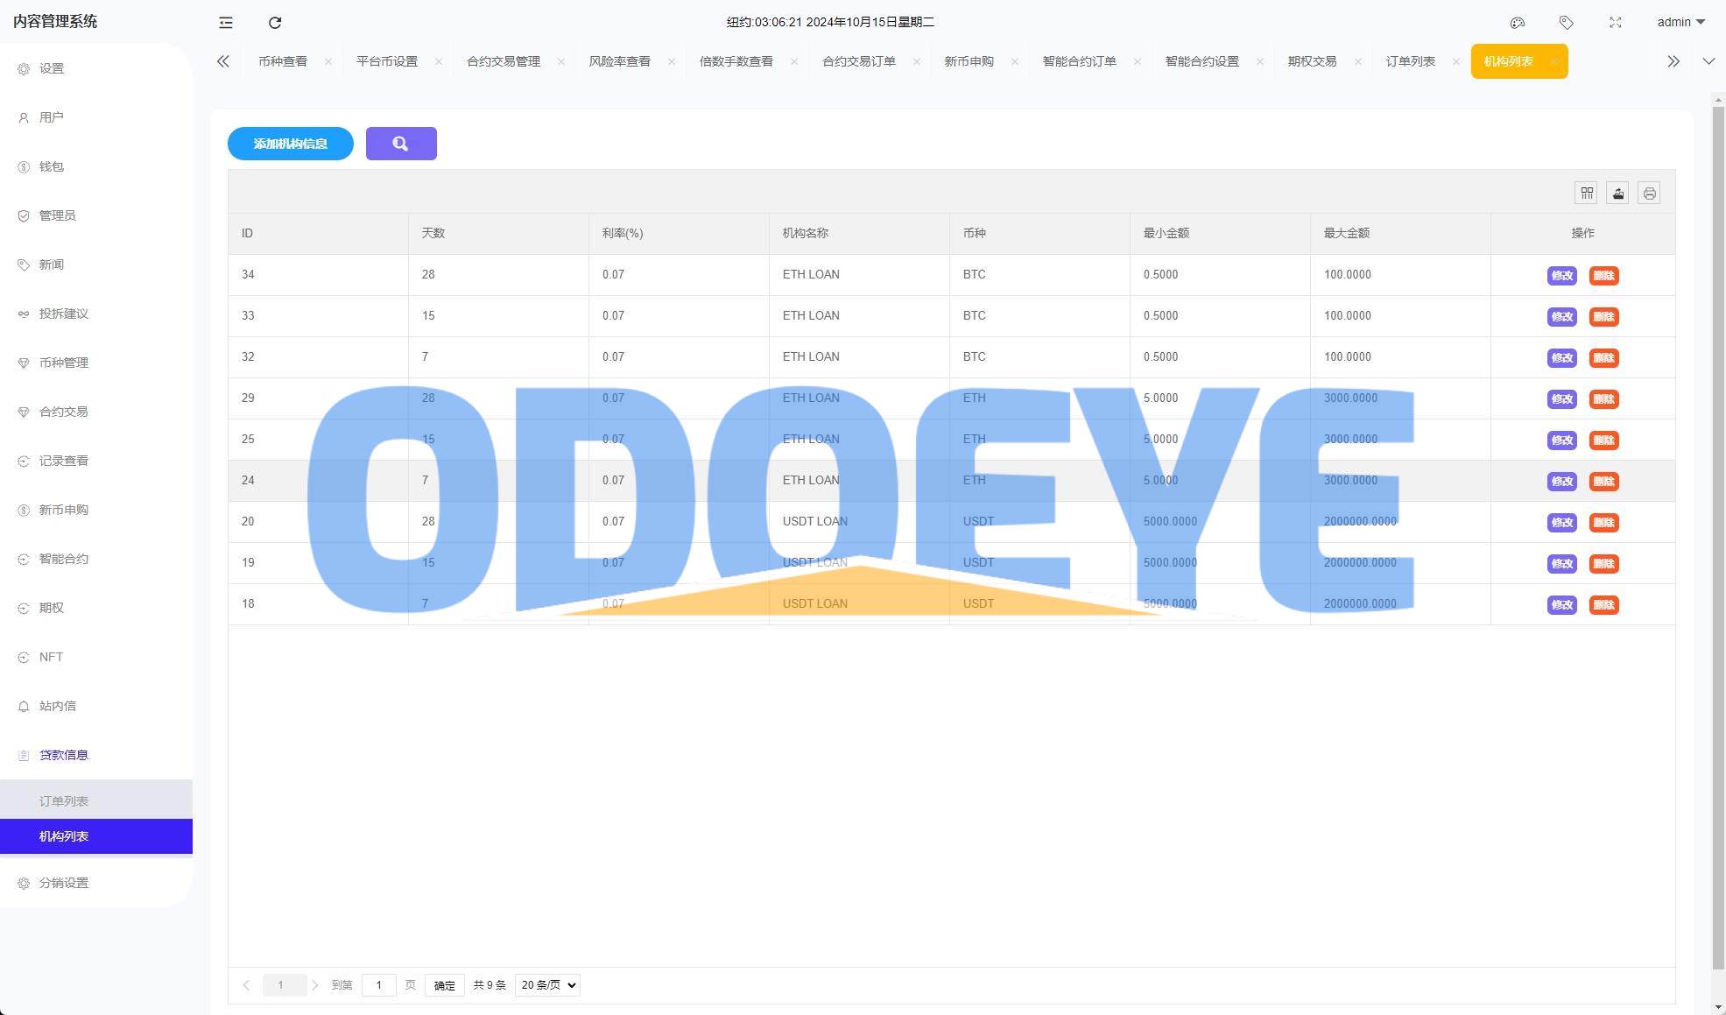Image resolution: width=1726 pixels, height=1015 pixels.
Task: Open 分销设置 sidebar menu
Action: (96, 883)
